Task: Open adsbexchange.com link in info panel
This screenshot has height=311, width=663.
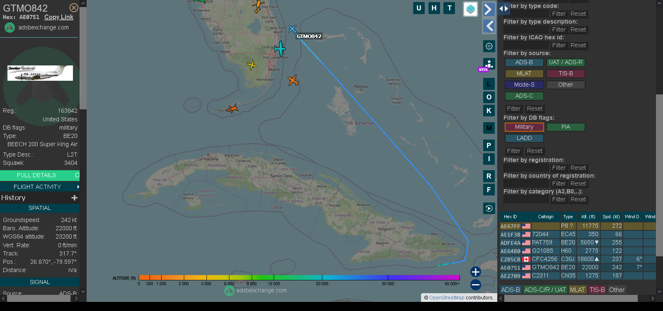Action: 44,27
